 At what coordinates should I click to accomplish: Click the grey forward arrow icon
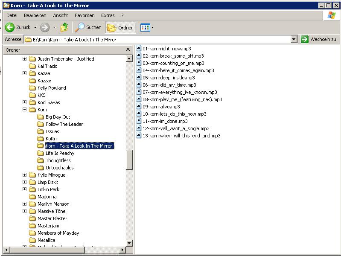point(45,27)
